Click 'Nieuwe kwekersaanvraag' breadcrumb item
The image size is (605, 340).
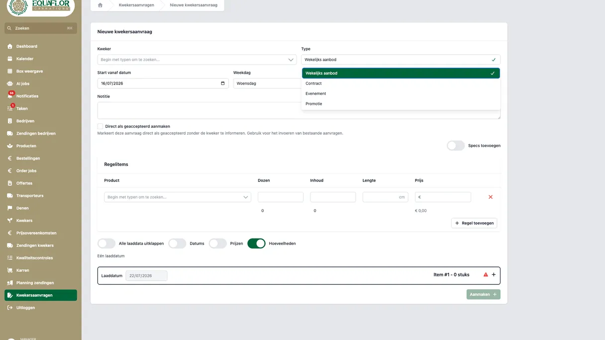pos(194,5)
